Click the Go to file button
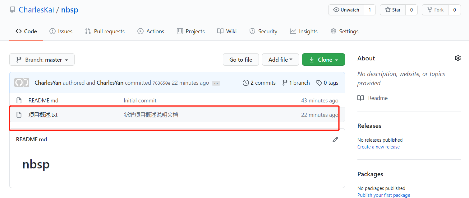 point(241,59)
